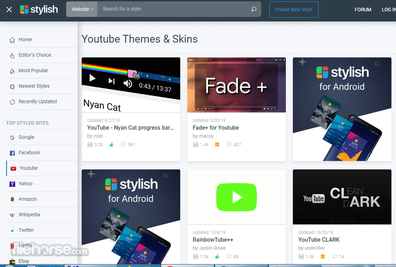The height and width of the screenshot is (267, 396).
Task: Click the Recently Updated refresh icon
Action: pyautogui.click(x=12, y=102)
